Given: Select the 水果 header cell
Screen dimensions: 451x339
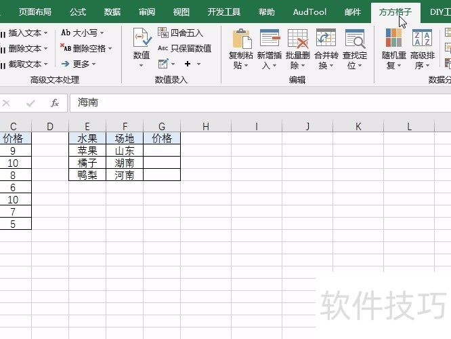Looking at the screenshot, I should 87,138.
